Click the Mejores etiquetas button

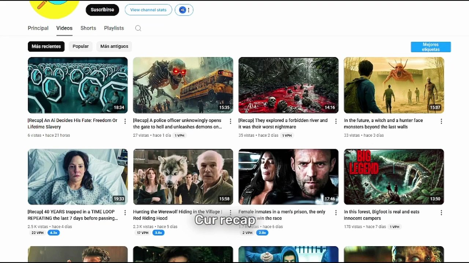click(x=431, y=47)
